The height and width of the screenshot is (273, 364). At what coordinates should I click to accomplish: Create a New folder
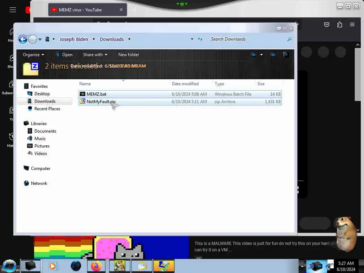pos(129,55)
